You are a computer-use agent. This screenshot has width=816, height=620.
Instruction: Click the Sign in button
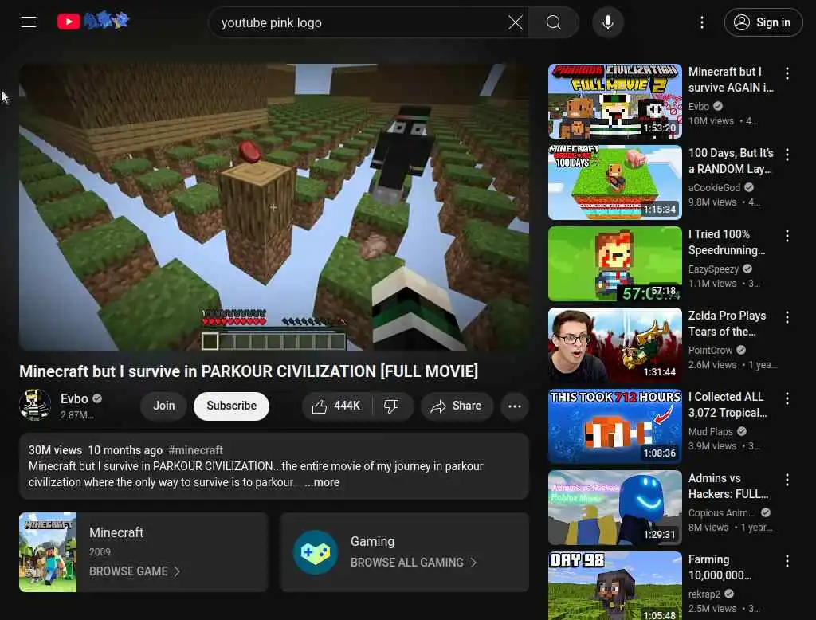763,22
